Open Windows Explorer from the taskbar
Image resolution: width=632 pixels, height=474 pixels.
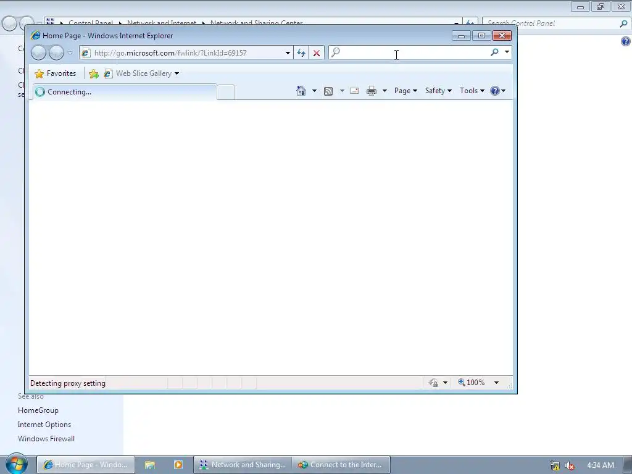tap(150, 465)
